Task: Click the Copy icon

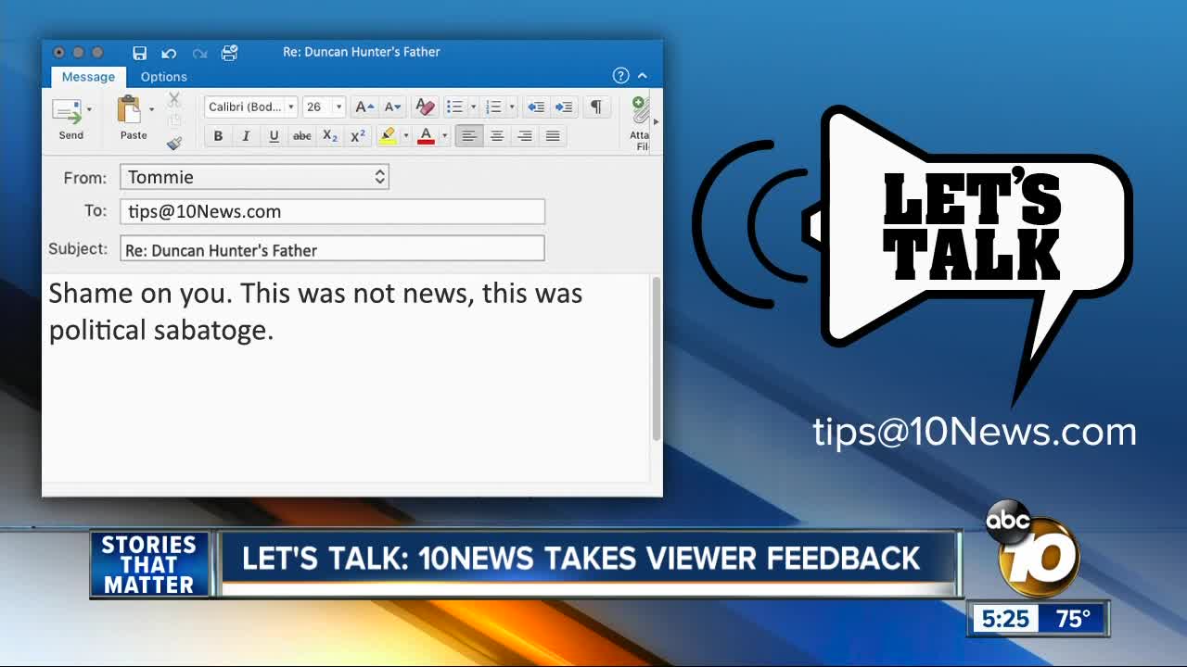Action: pyautogui.click(x=174, y=120)
